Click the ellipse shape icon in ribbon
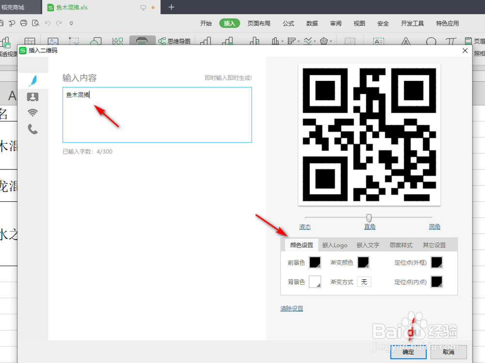 pos(431,41)
